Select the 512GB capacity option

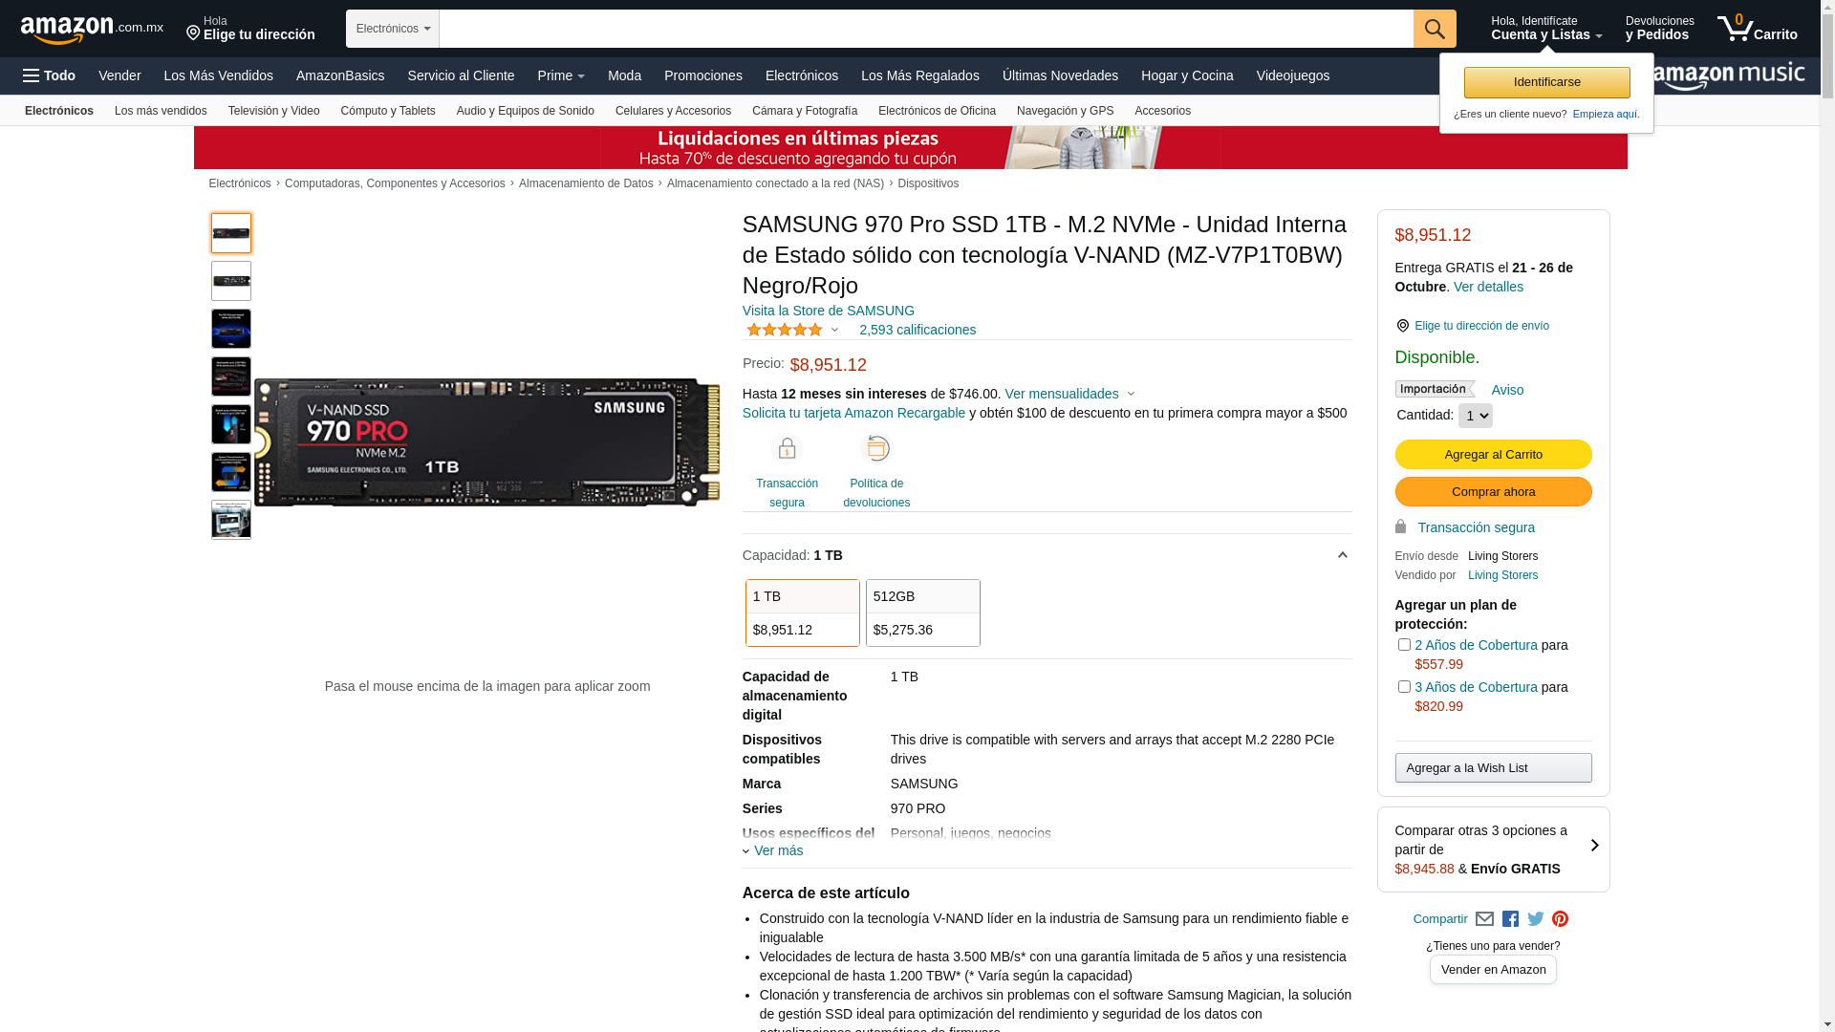(922, 613)
